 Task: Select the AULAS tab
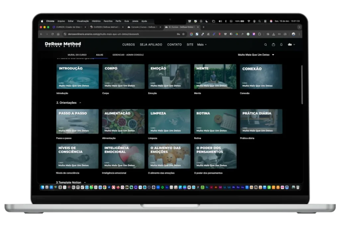(x=100, y=55)
